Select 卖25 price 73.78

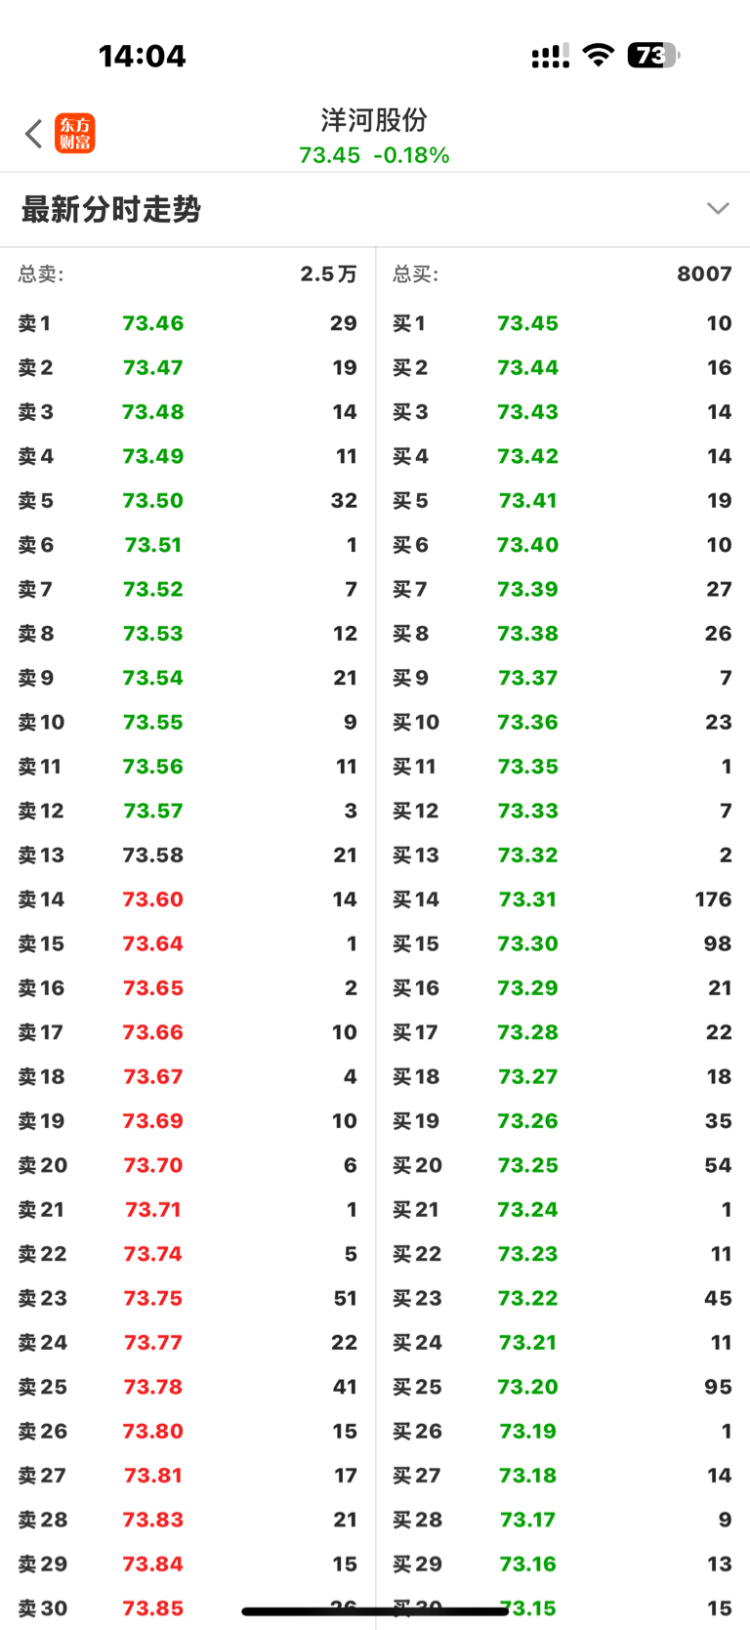coord(153,1387)
